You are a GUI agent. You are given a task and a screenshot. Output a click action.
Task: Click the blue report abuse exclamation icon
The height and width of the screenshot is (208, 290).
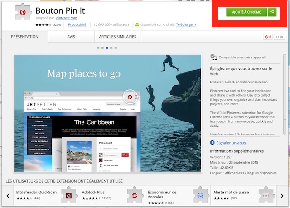212,143
